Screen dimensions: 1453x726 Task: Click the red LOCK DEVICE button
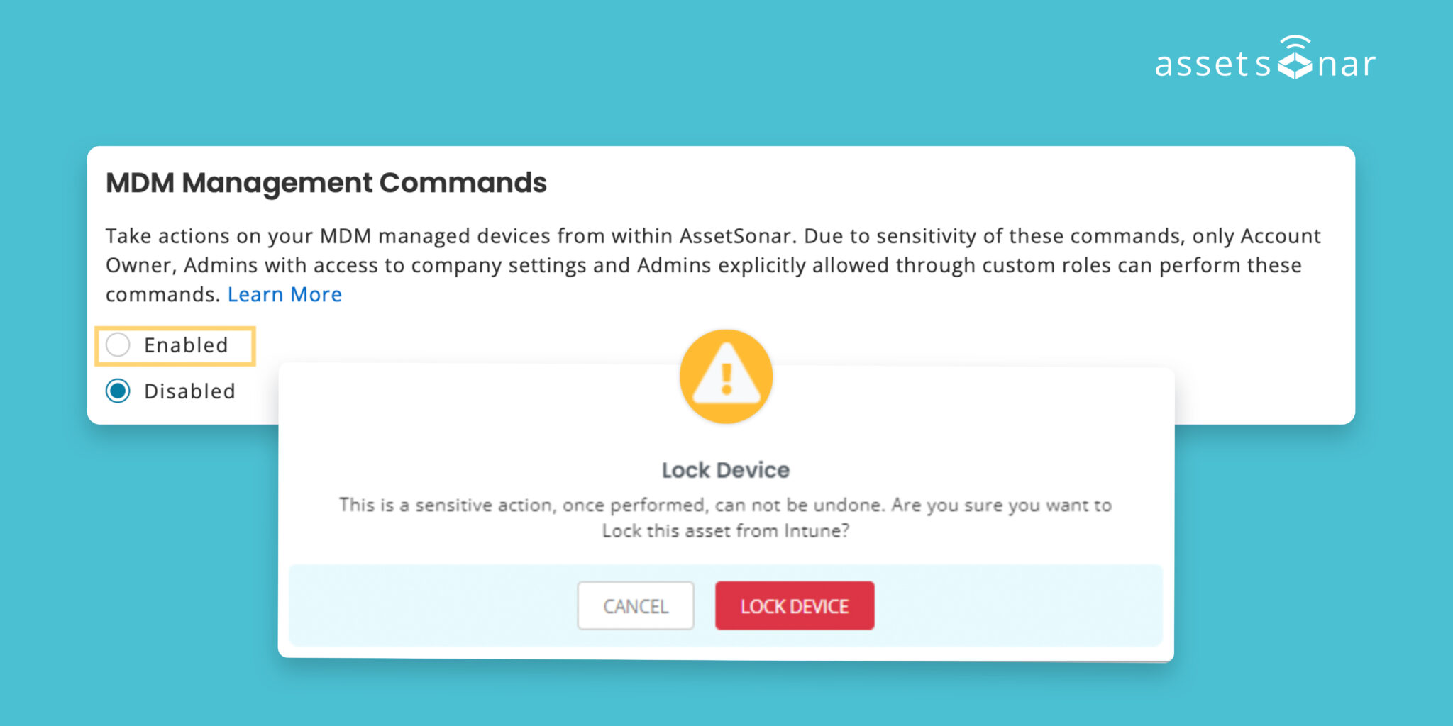pyautogui.click(x=794, y=606)
